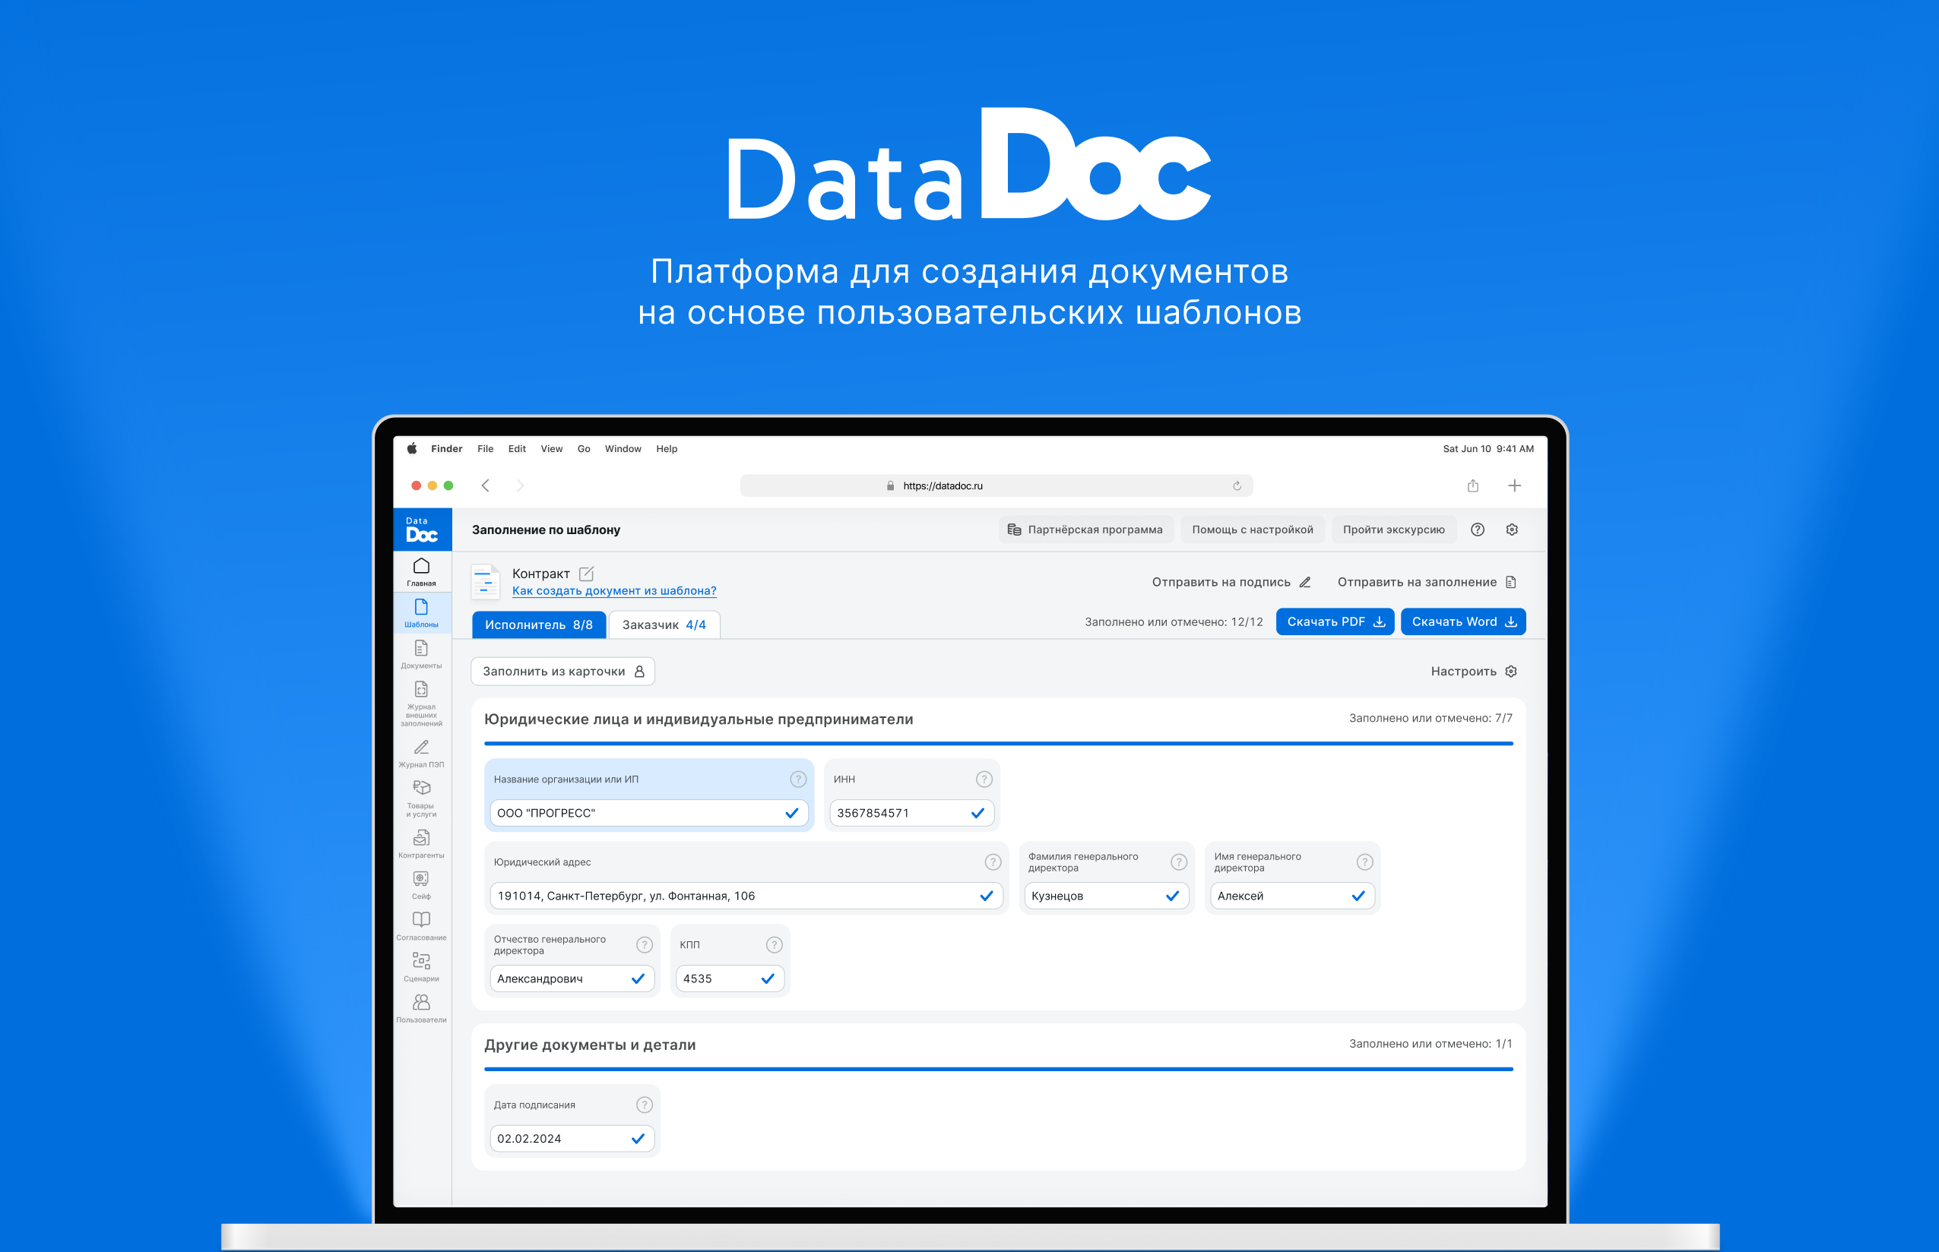
Task: Click the clock Sat Jun 10 9:41 AM
Action: click(x=1488, y=449)
